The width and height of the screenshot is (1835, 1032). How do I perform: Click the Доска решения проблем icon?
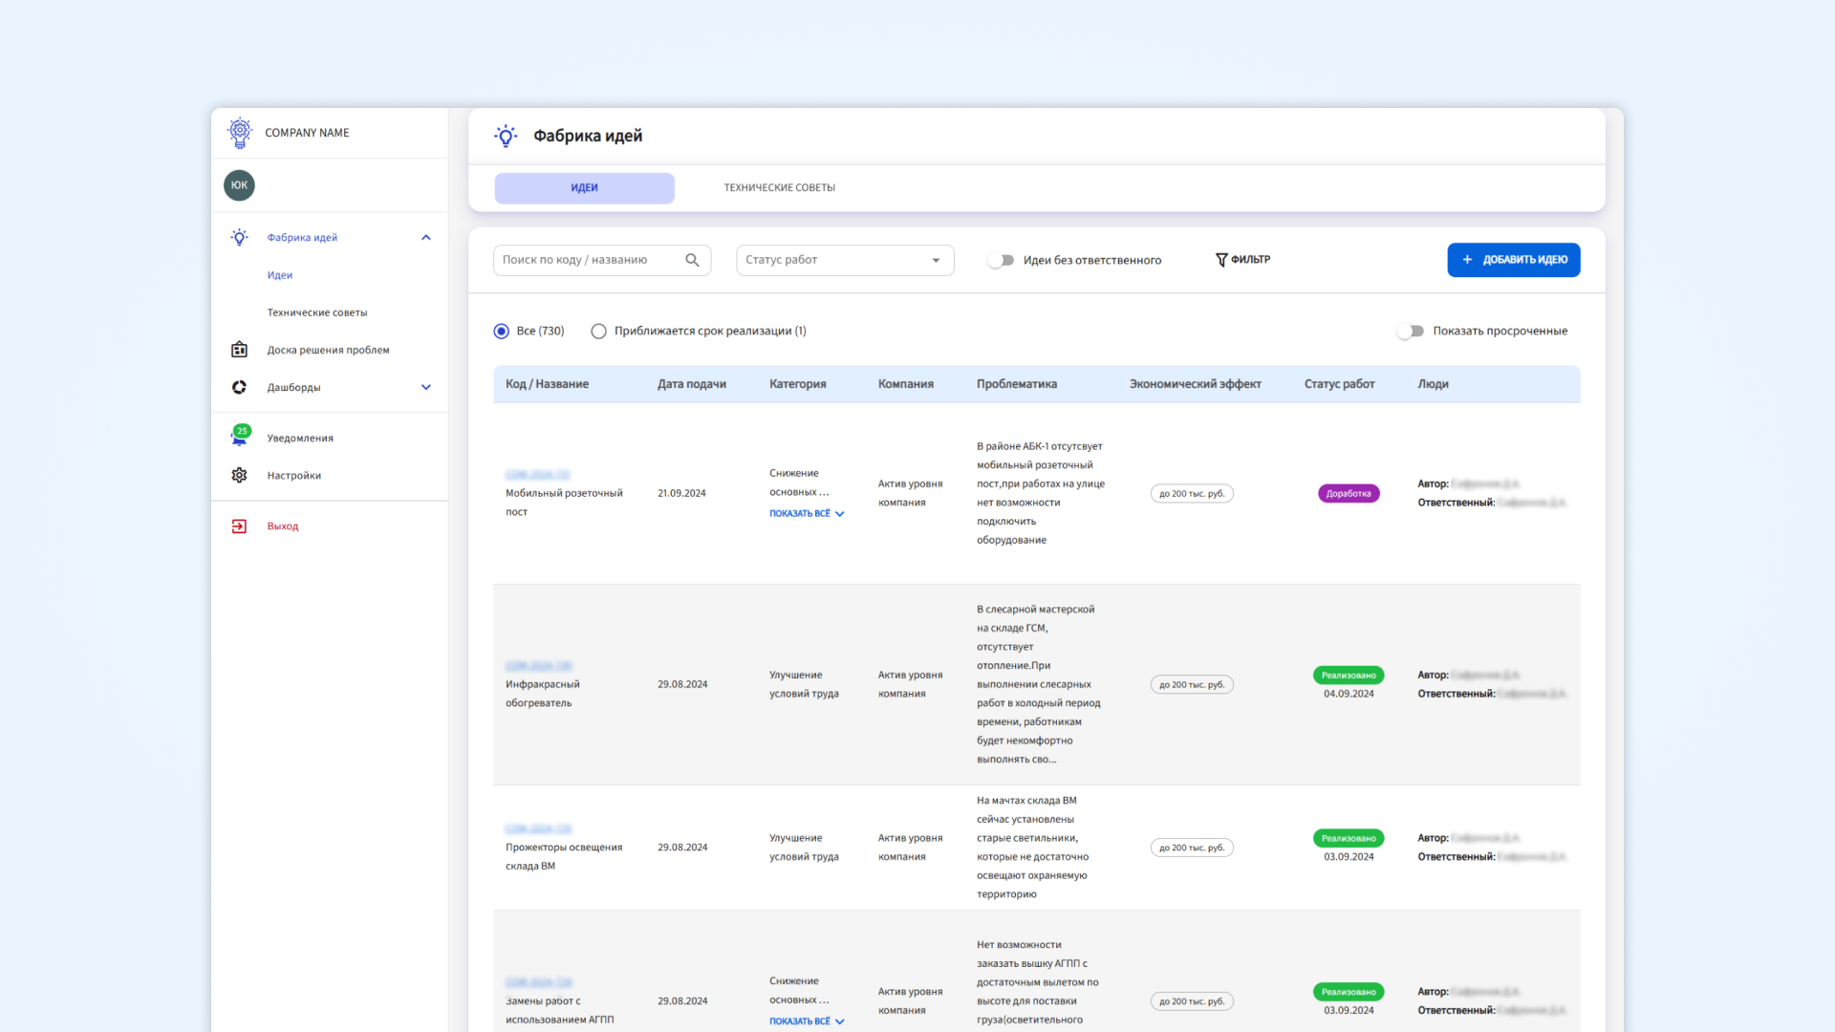(x=239, y=350)
